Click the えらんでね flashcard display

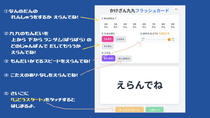click(139, 85)
